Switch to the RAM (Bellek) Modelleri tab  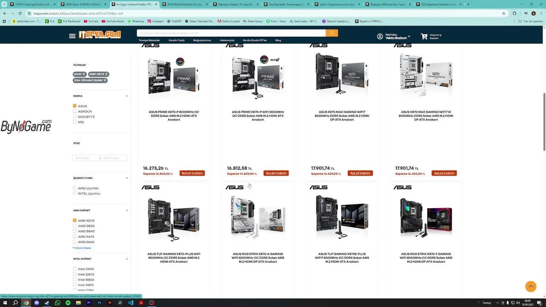pos(185,4)
